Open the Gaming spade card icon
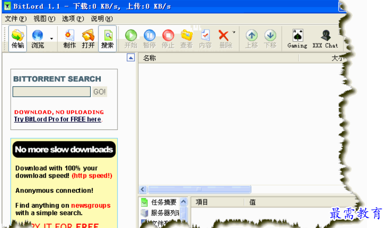This screenshot has width=386, height=228. point(297,39)
